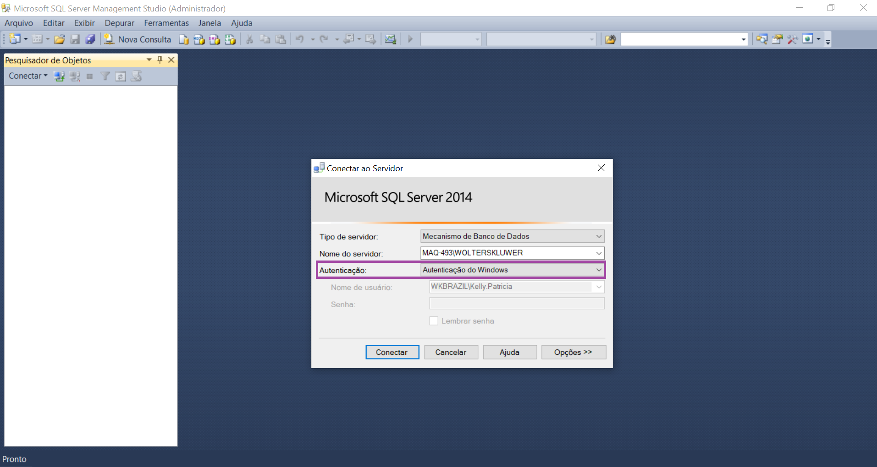Image resolution: width=877 pixels, height=467 pixels.
Task: Open the Activity Monitor toolbar icon
Action: pos(390,39)
